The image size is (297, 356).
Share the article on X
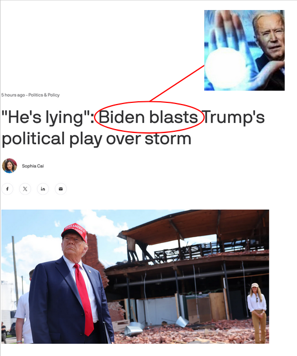coord(25,189)
